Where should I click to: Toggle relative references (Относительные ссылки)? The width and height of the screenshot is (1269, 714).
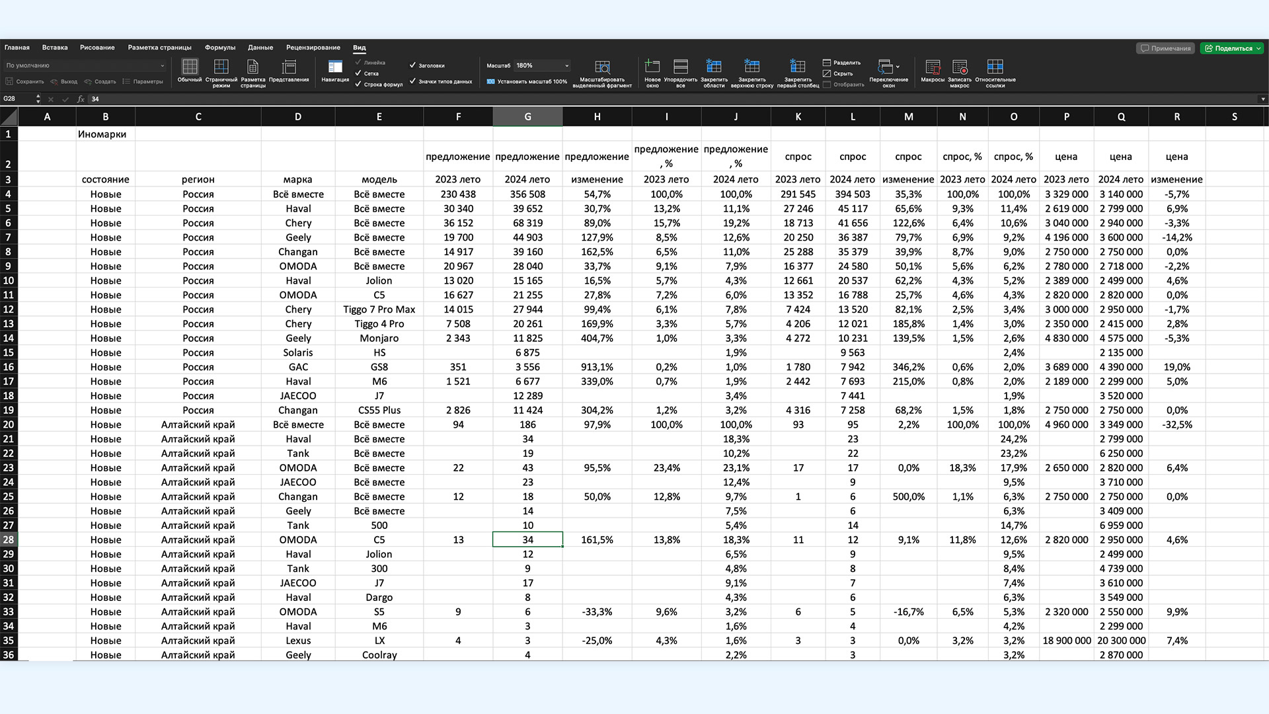coord(995,73)
